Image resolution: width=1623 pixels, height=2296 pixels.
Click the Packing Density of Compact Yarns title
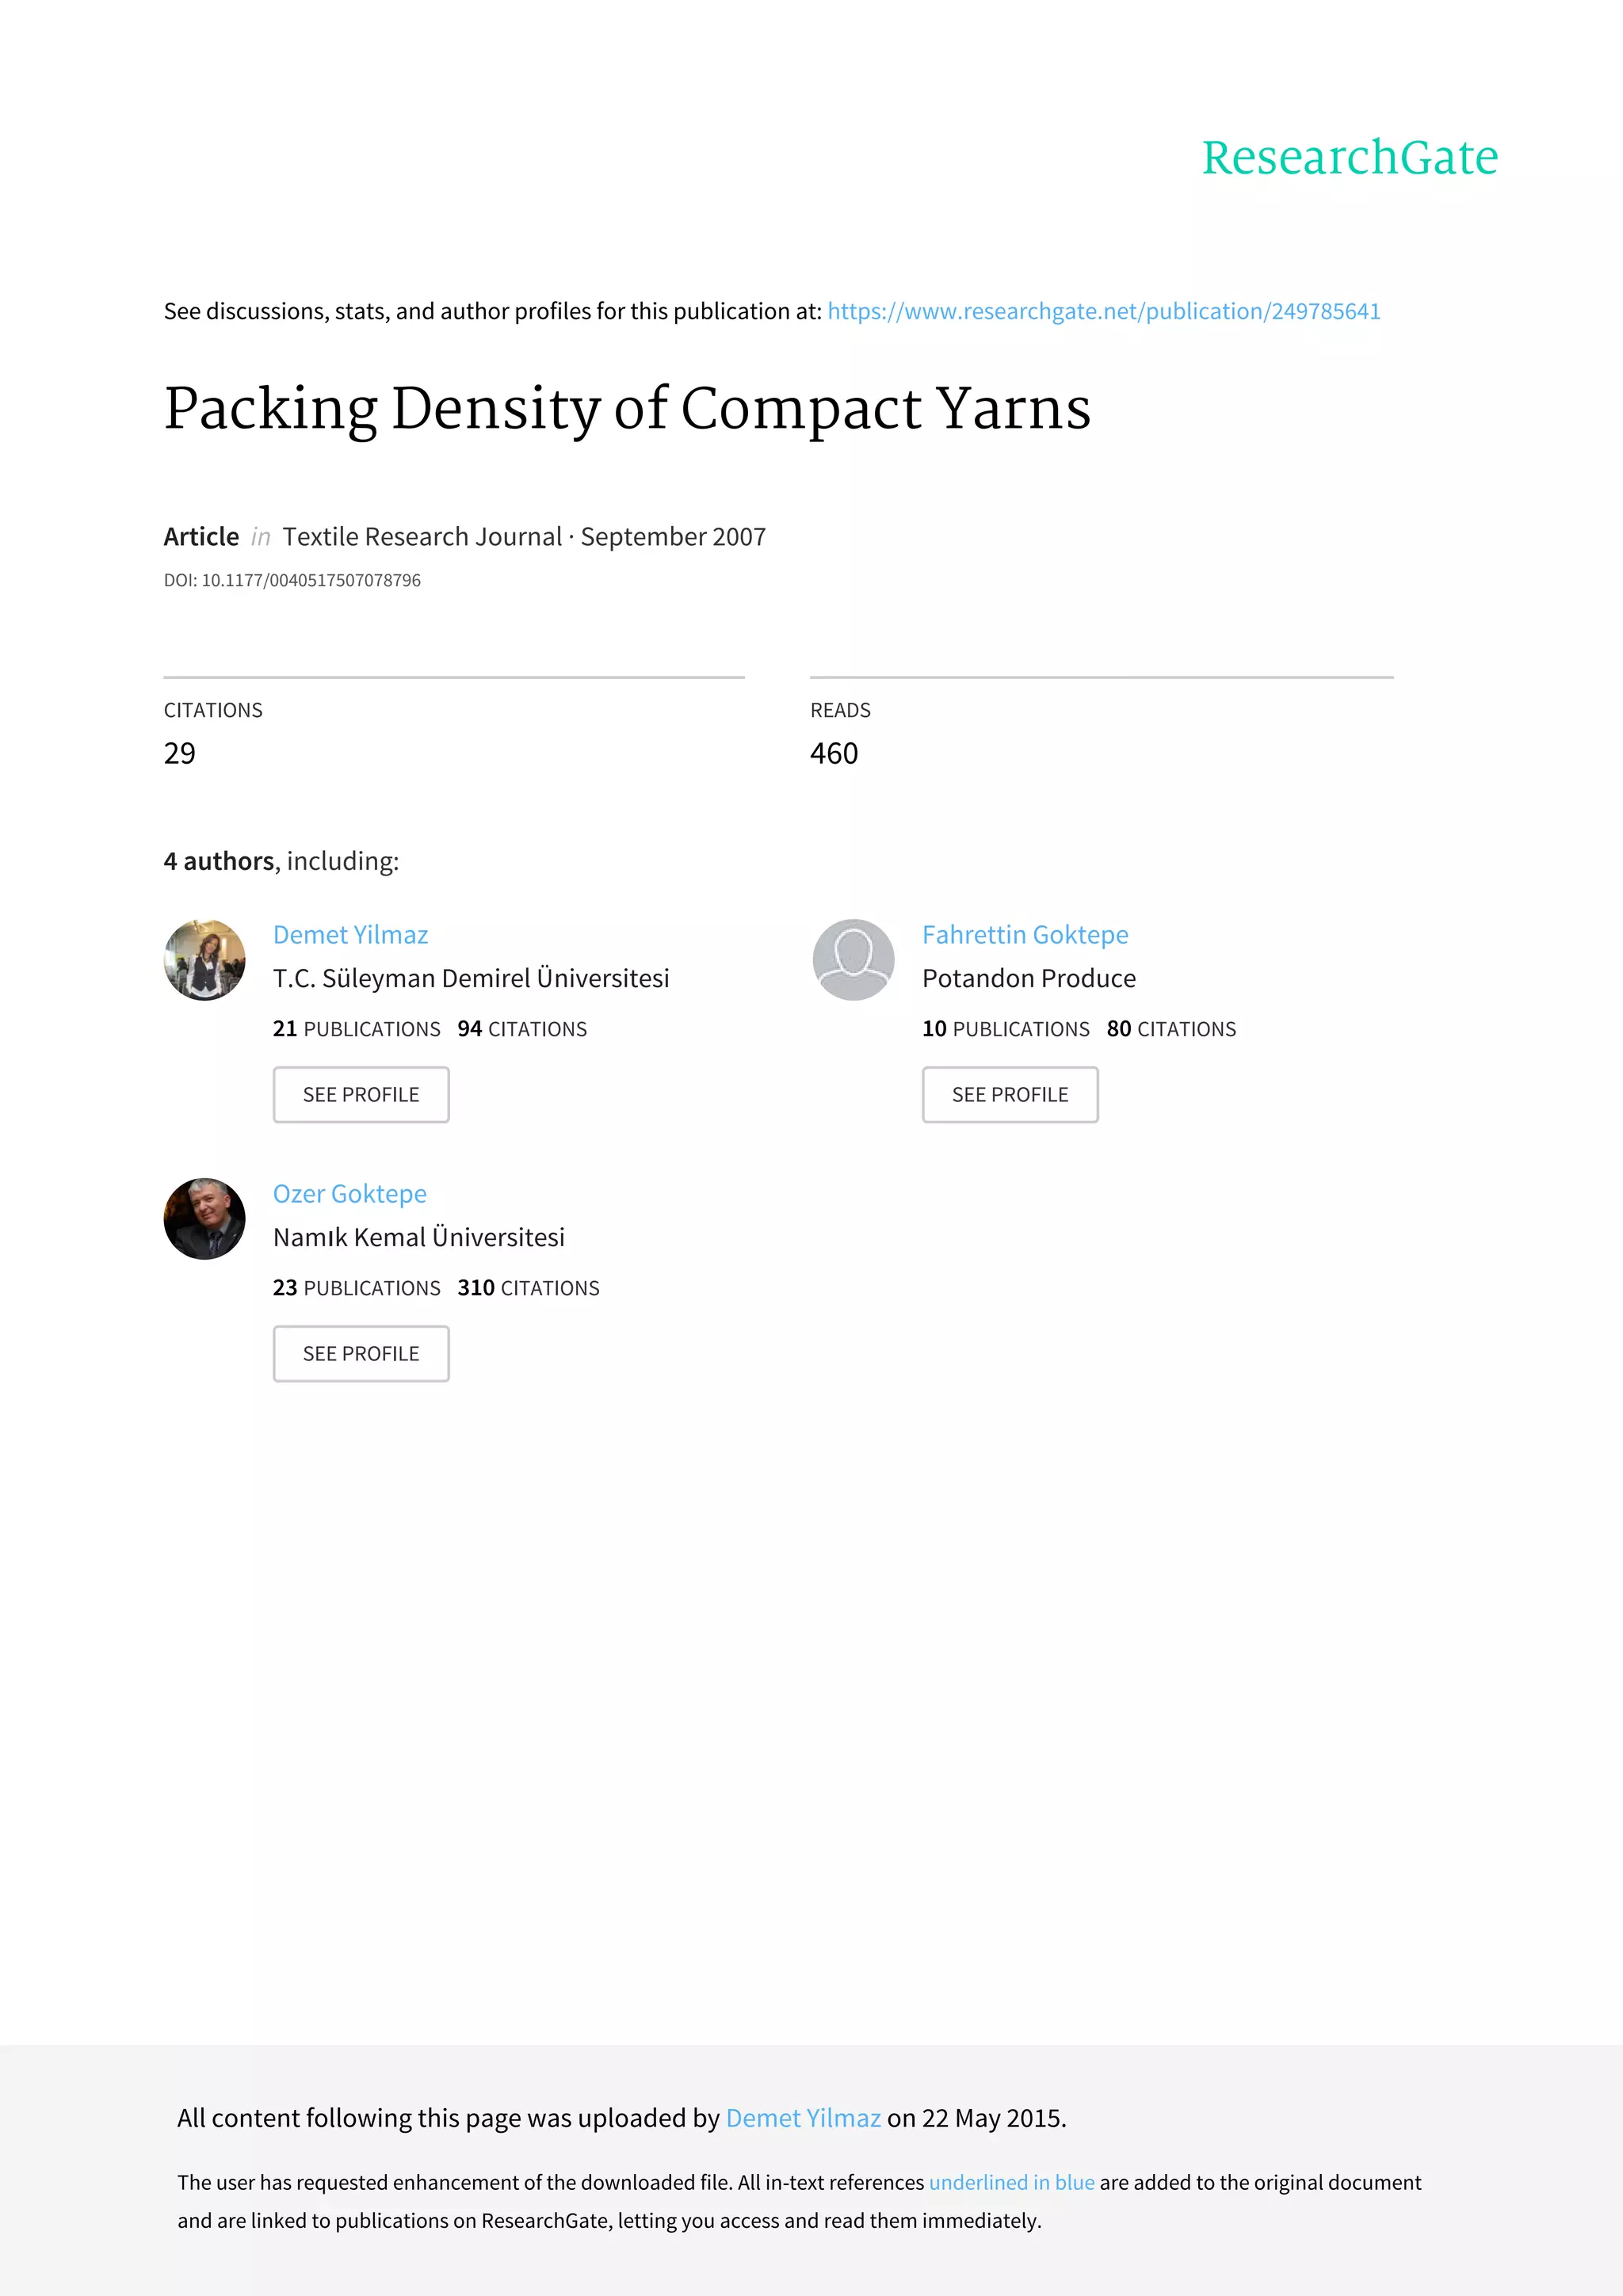(627, 409)
